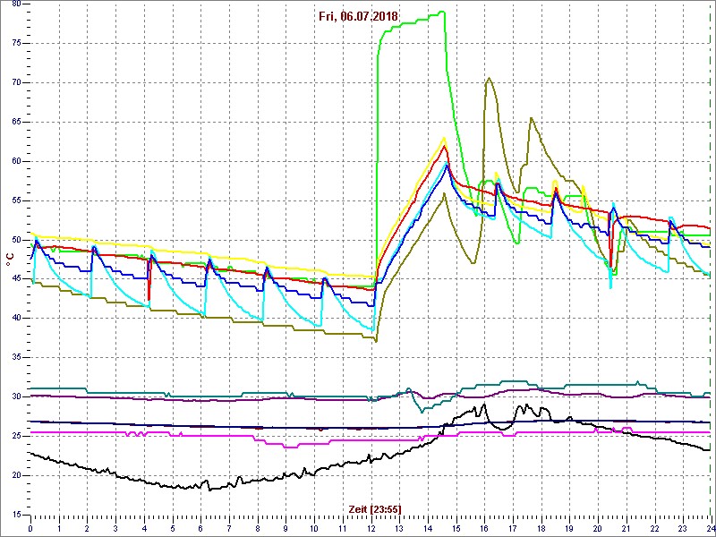
Task: Click hour '9' on the time axis
Action: tap(286, 528)
